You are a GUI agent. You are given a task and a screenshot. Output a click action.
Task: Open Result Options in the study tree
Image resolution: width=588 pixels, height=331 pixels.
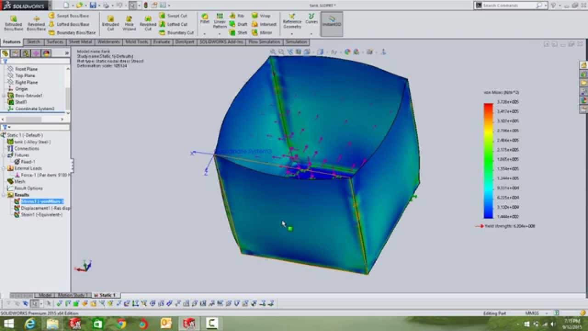point(28,188)
